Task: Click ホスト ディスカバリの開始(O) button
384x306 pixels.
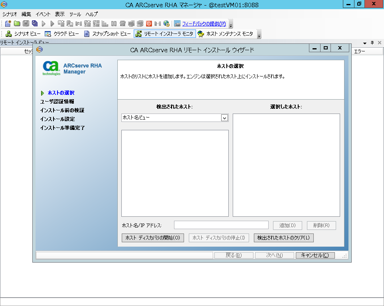Action: [153, 238]
